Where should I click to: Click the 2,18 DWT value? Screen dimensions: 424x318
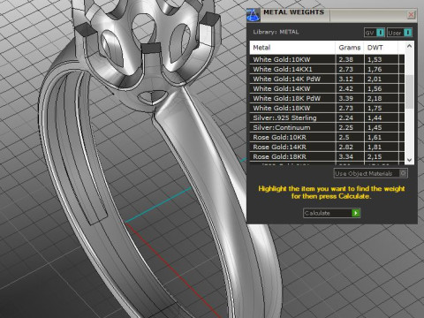375,98
